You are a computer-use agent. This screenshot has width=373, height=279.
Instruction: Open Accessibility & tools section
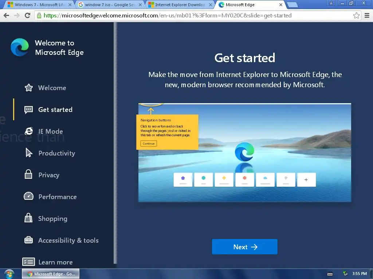pyautogui.click(x=68, y=240)
